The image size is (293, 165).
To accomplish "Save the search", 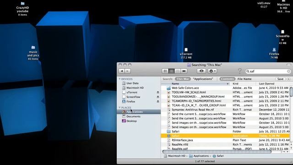I will click(x=280, y=79).
